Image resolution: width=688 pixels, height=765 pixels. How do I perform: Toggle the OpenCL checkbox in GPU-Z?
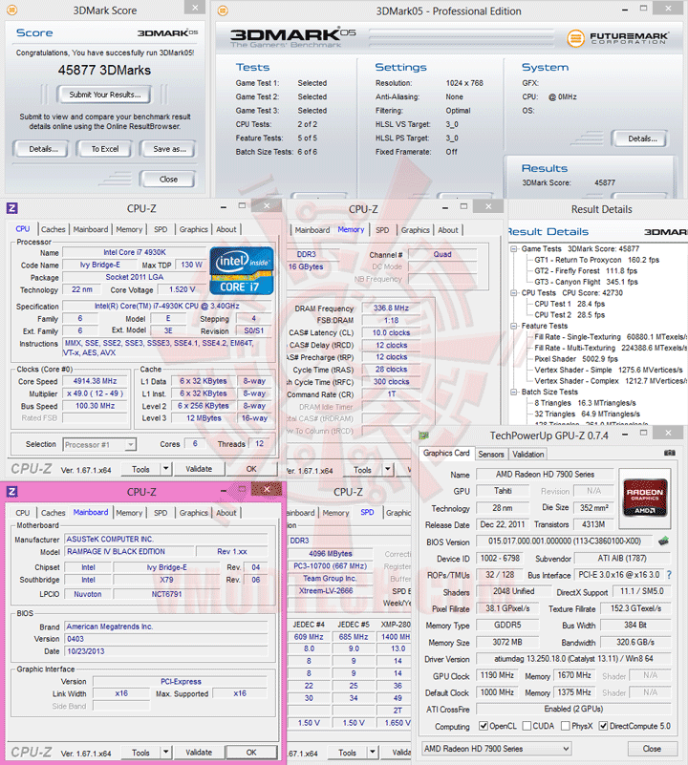click(484, 726)
